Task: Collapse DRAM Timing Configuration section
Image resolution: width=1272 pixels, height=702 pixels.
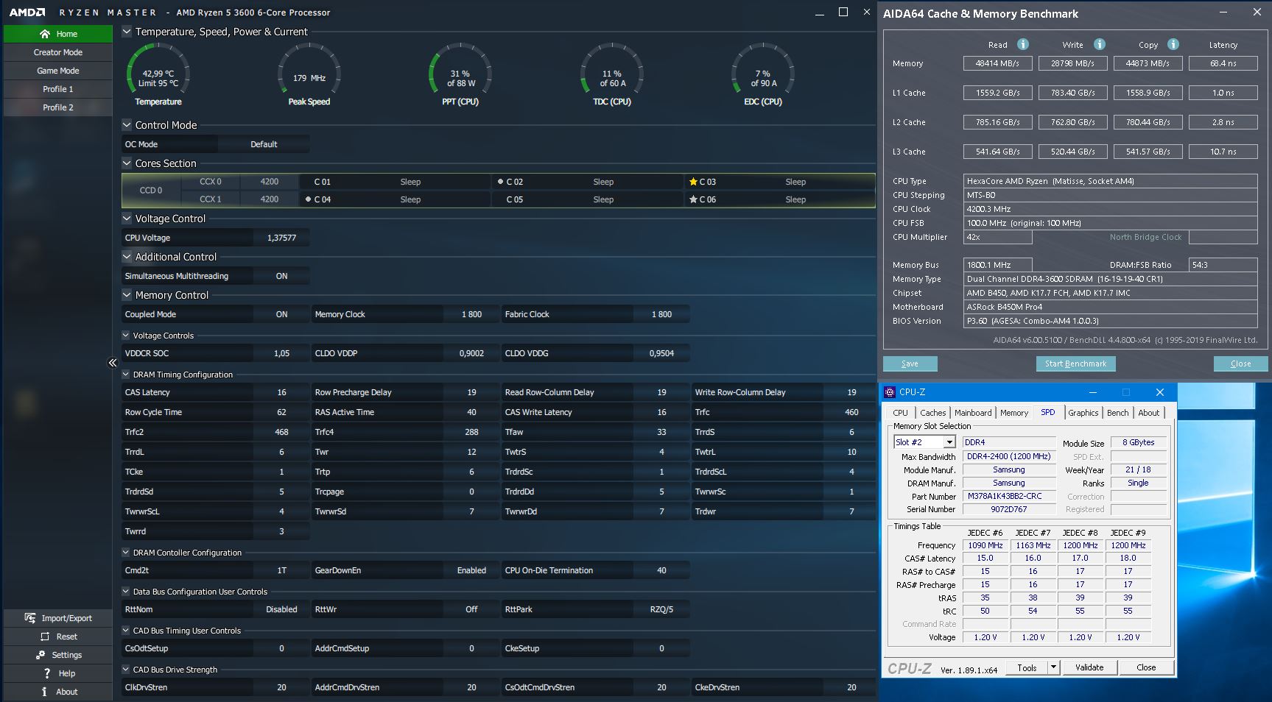Action: point(126,375)
